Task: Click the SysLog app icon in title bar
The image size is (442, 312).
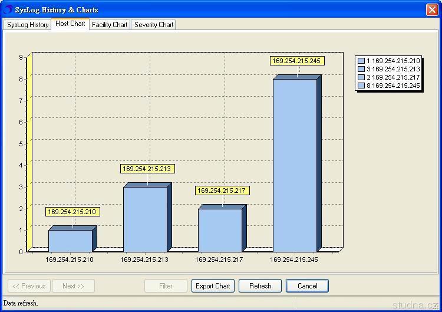Action: coord(8,9)
